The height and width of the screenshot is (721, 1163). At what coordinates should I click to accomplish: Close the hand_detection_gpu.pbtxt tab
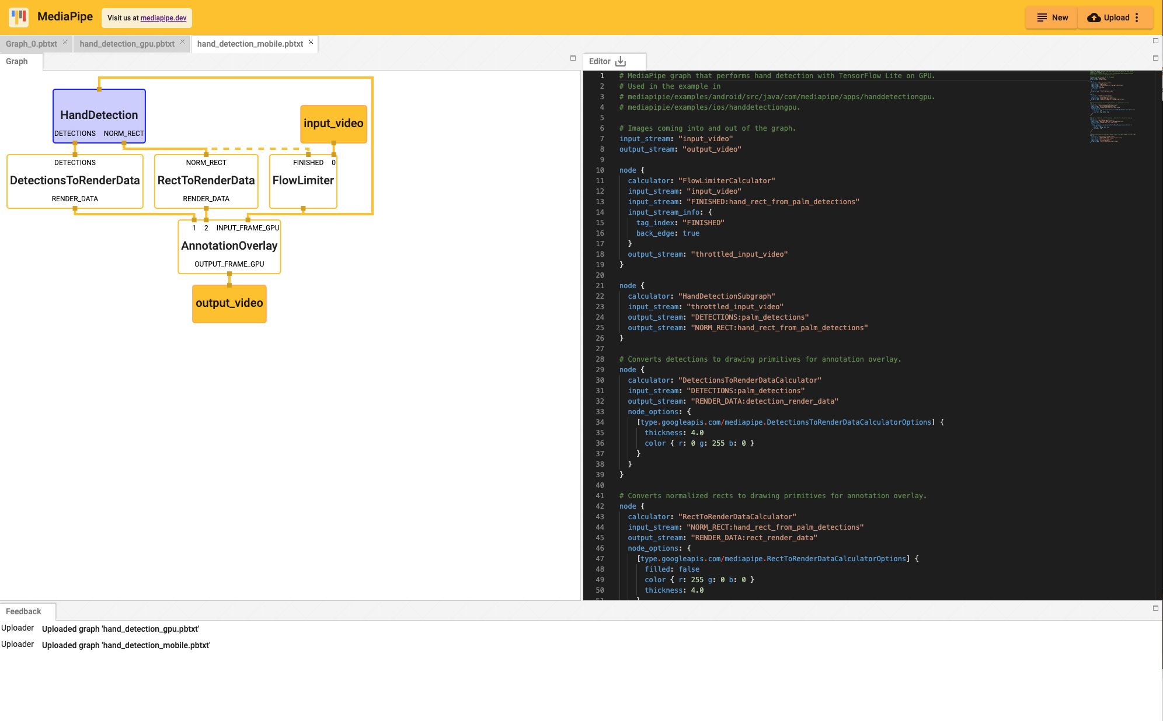182,42
